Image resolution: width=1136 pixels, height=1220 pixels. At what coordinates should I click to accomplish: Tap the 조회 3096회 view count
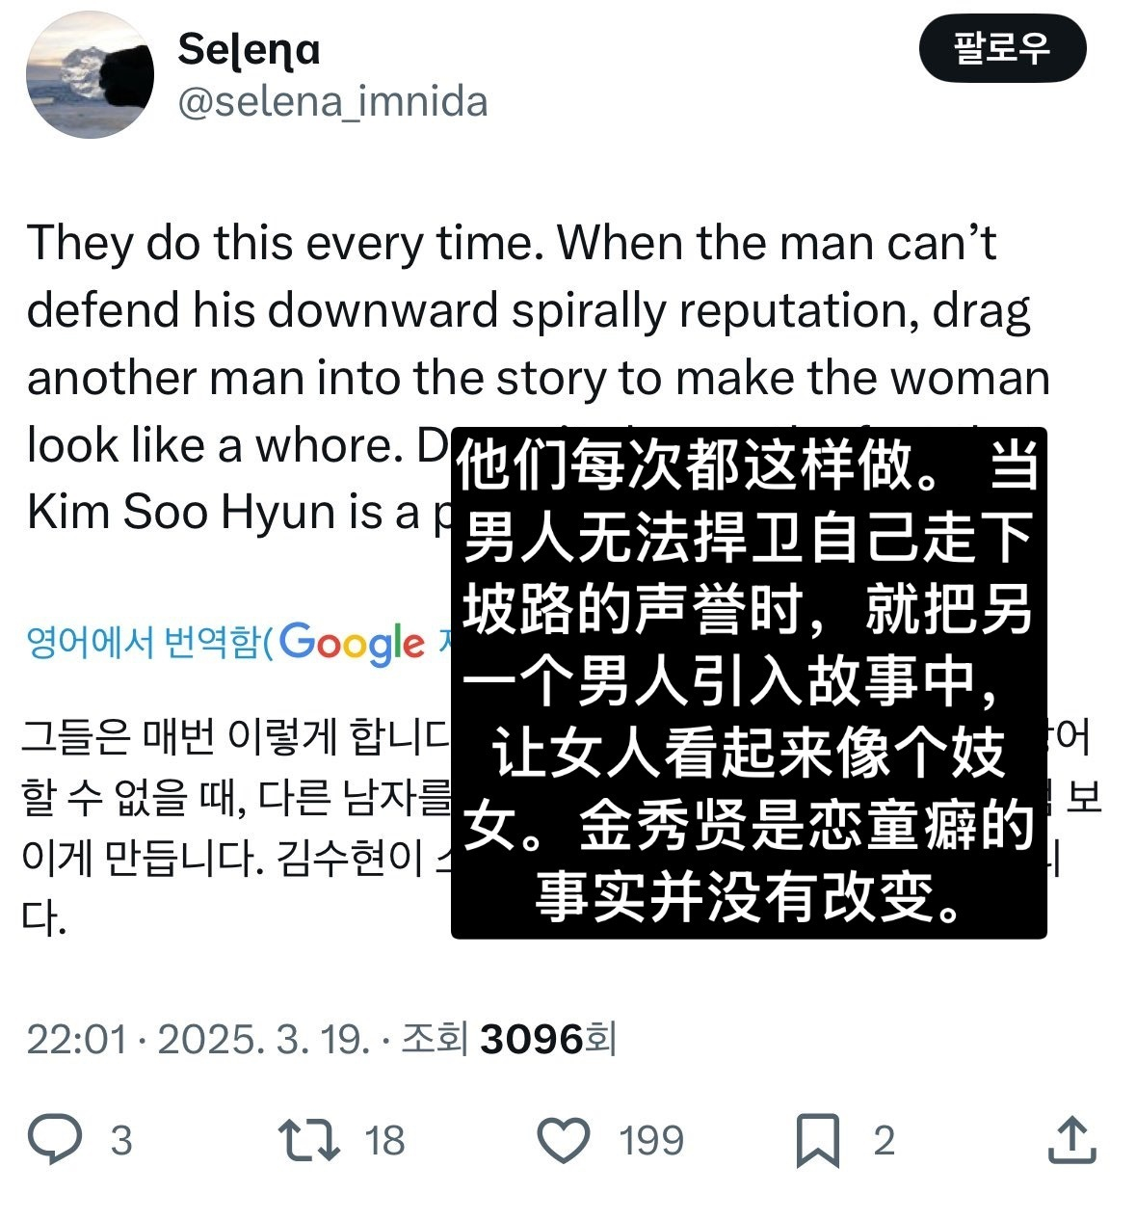click(x=508, y=1039)
